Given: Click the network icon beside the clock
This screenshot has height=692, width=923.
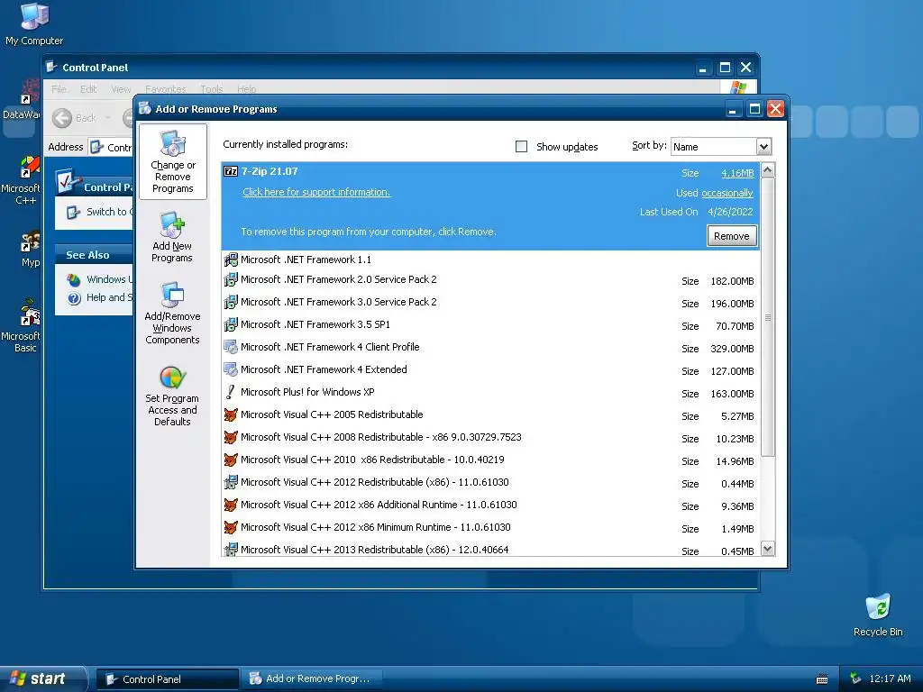Looking at the screenshot, I should [856, 678].
